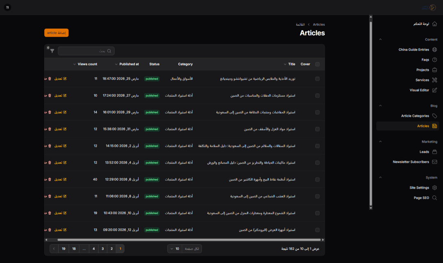Viewport: 443px width, 263px height.
Task: Click title استيراد مواد العزل والأسقف من الصين
Action: click(269, 129)
